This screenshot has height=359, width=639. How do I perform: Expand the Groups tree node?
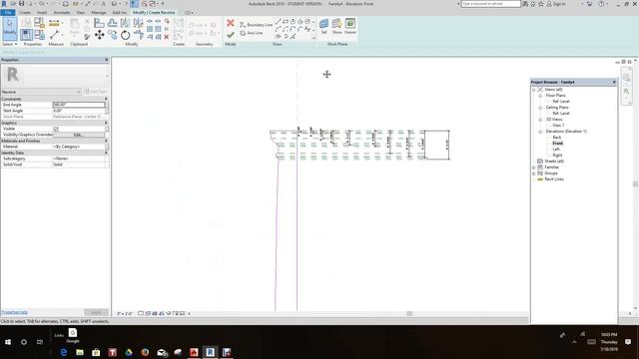[x=534, y=174]
